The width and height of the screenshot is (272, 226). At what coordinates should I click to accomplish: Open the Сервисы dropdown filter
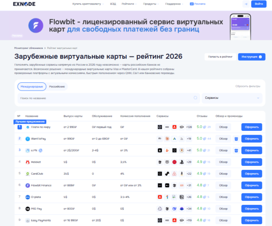tap(232, 98)
